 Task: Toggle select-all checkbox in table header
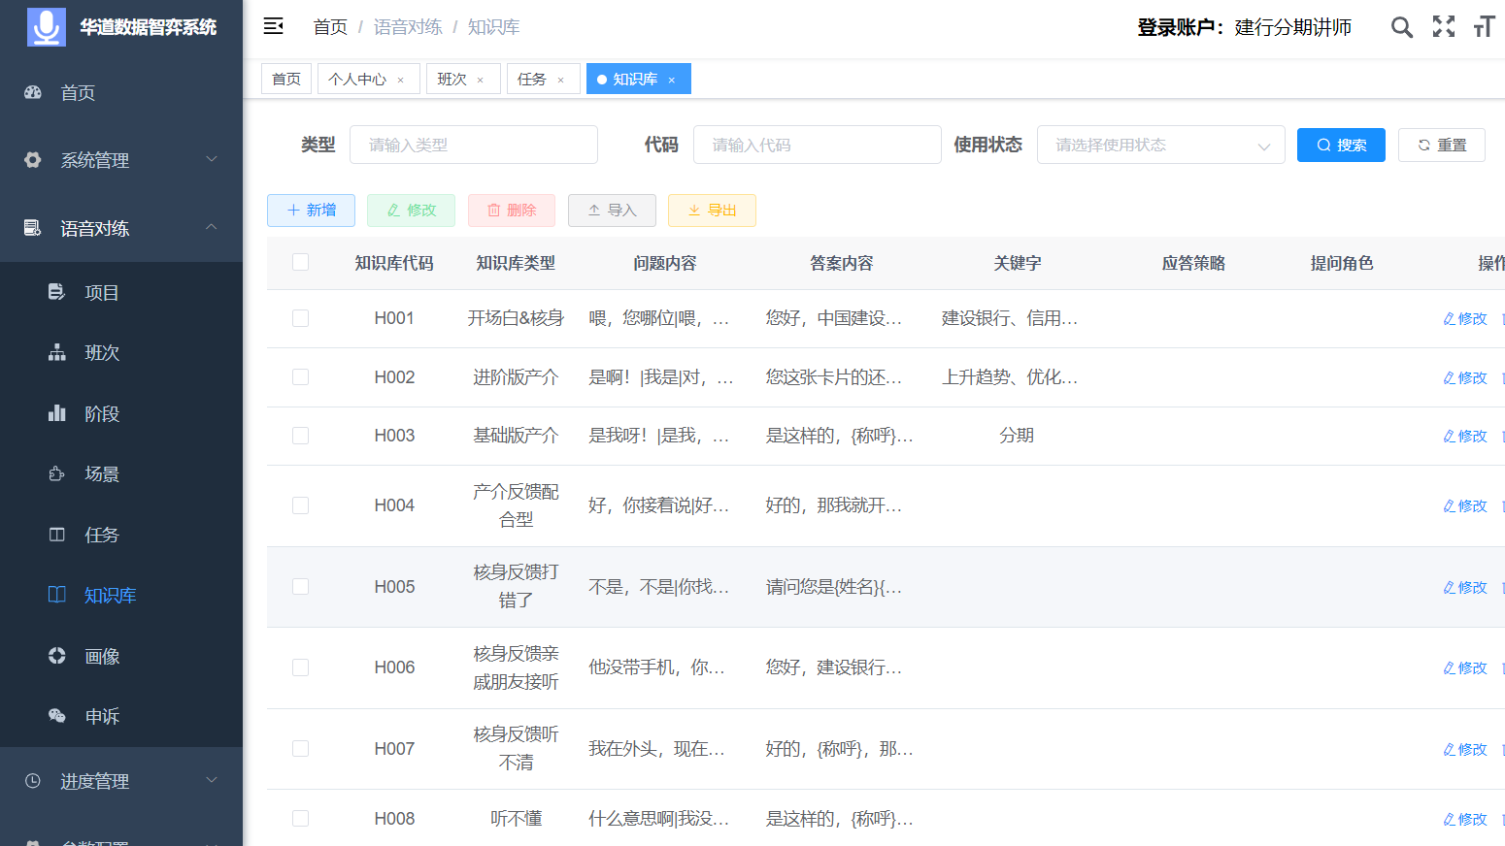pyautogui.click(x=301, y=262)
